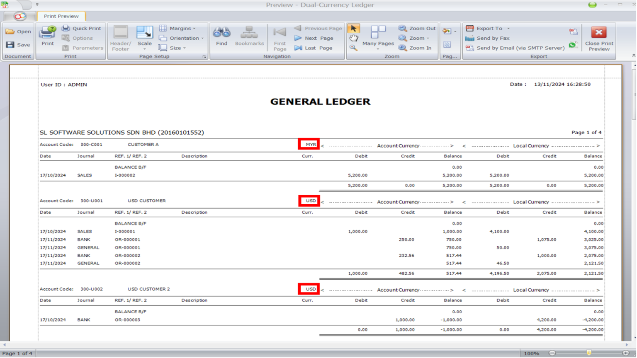Click account name USD CUSTOMER 2
Viewport: 637px width, 358px height.
(x=149, y=289)
